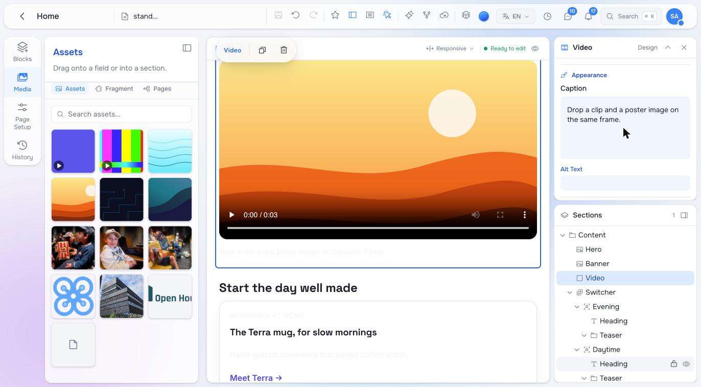
Task: Click the Video block label chip
Action: [232, 50]
